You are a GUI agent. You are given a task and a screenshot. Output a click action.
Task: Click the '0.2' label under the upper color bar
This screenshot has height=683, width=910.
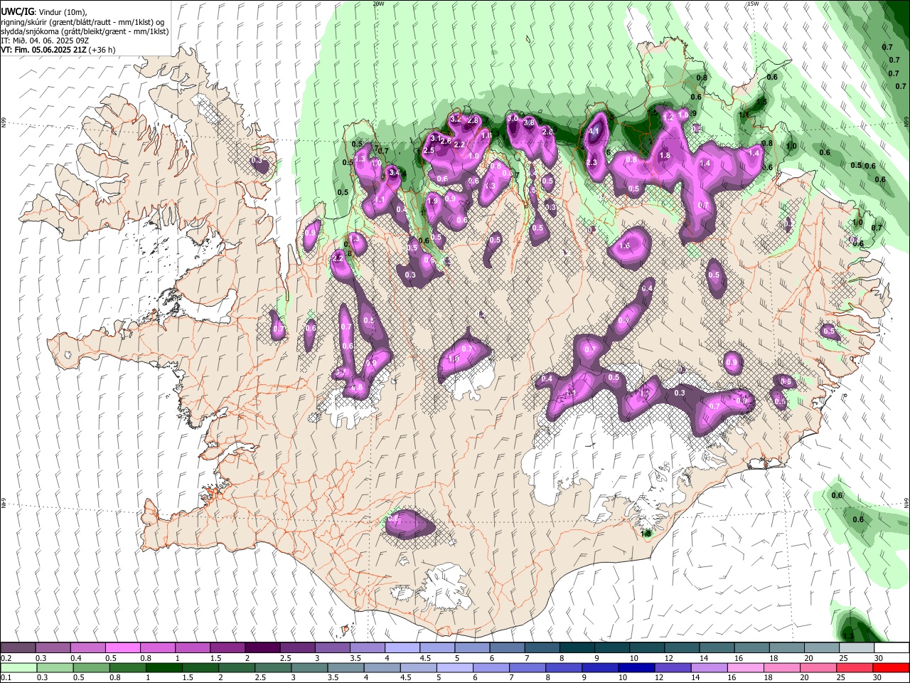point(6,658)
